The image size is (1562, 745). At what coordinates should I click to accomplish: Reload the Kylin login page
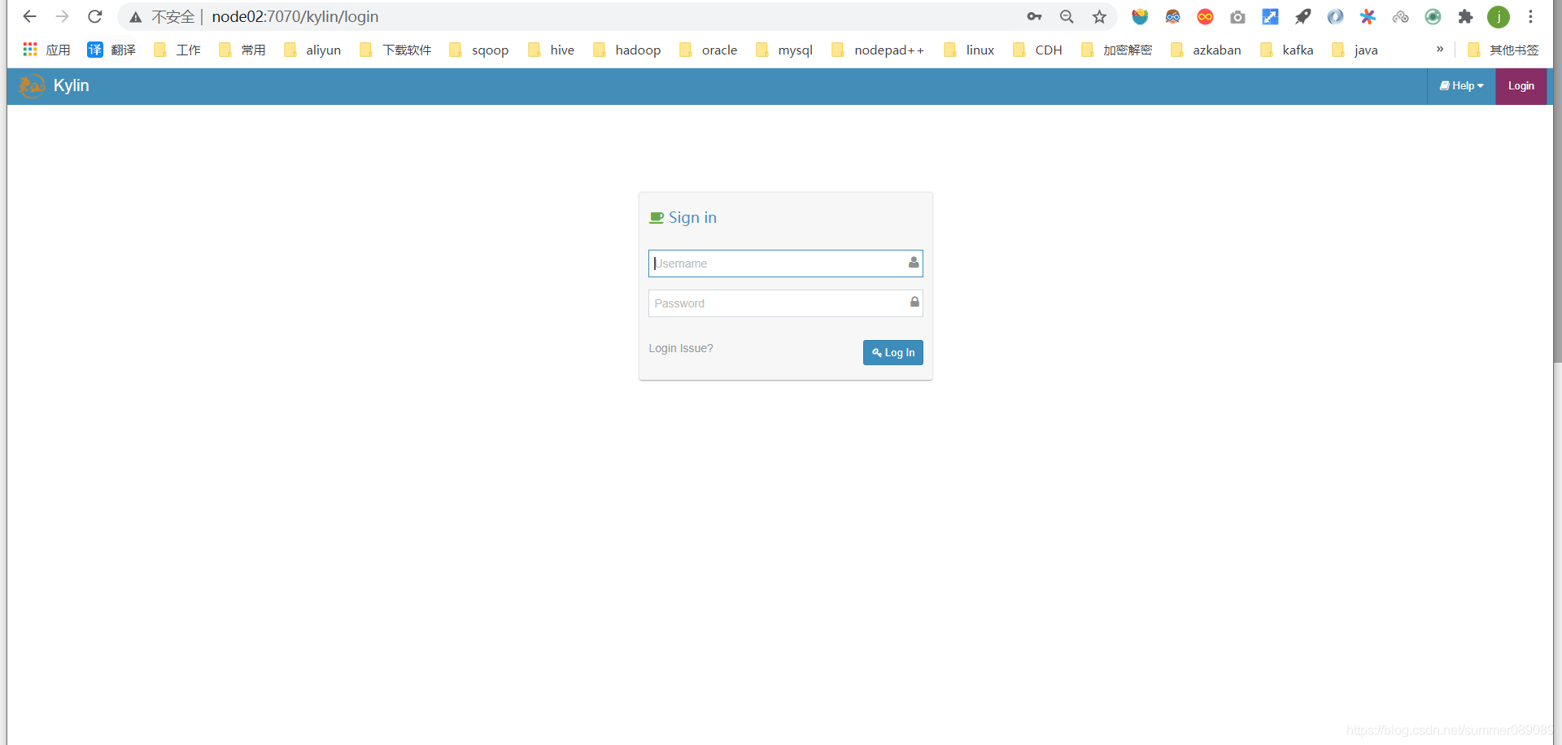(95, 16)
